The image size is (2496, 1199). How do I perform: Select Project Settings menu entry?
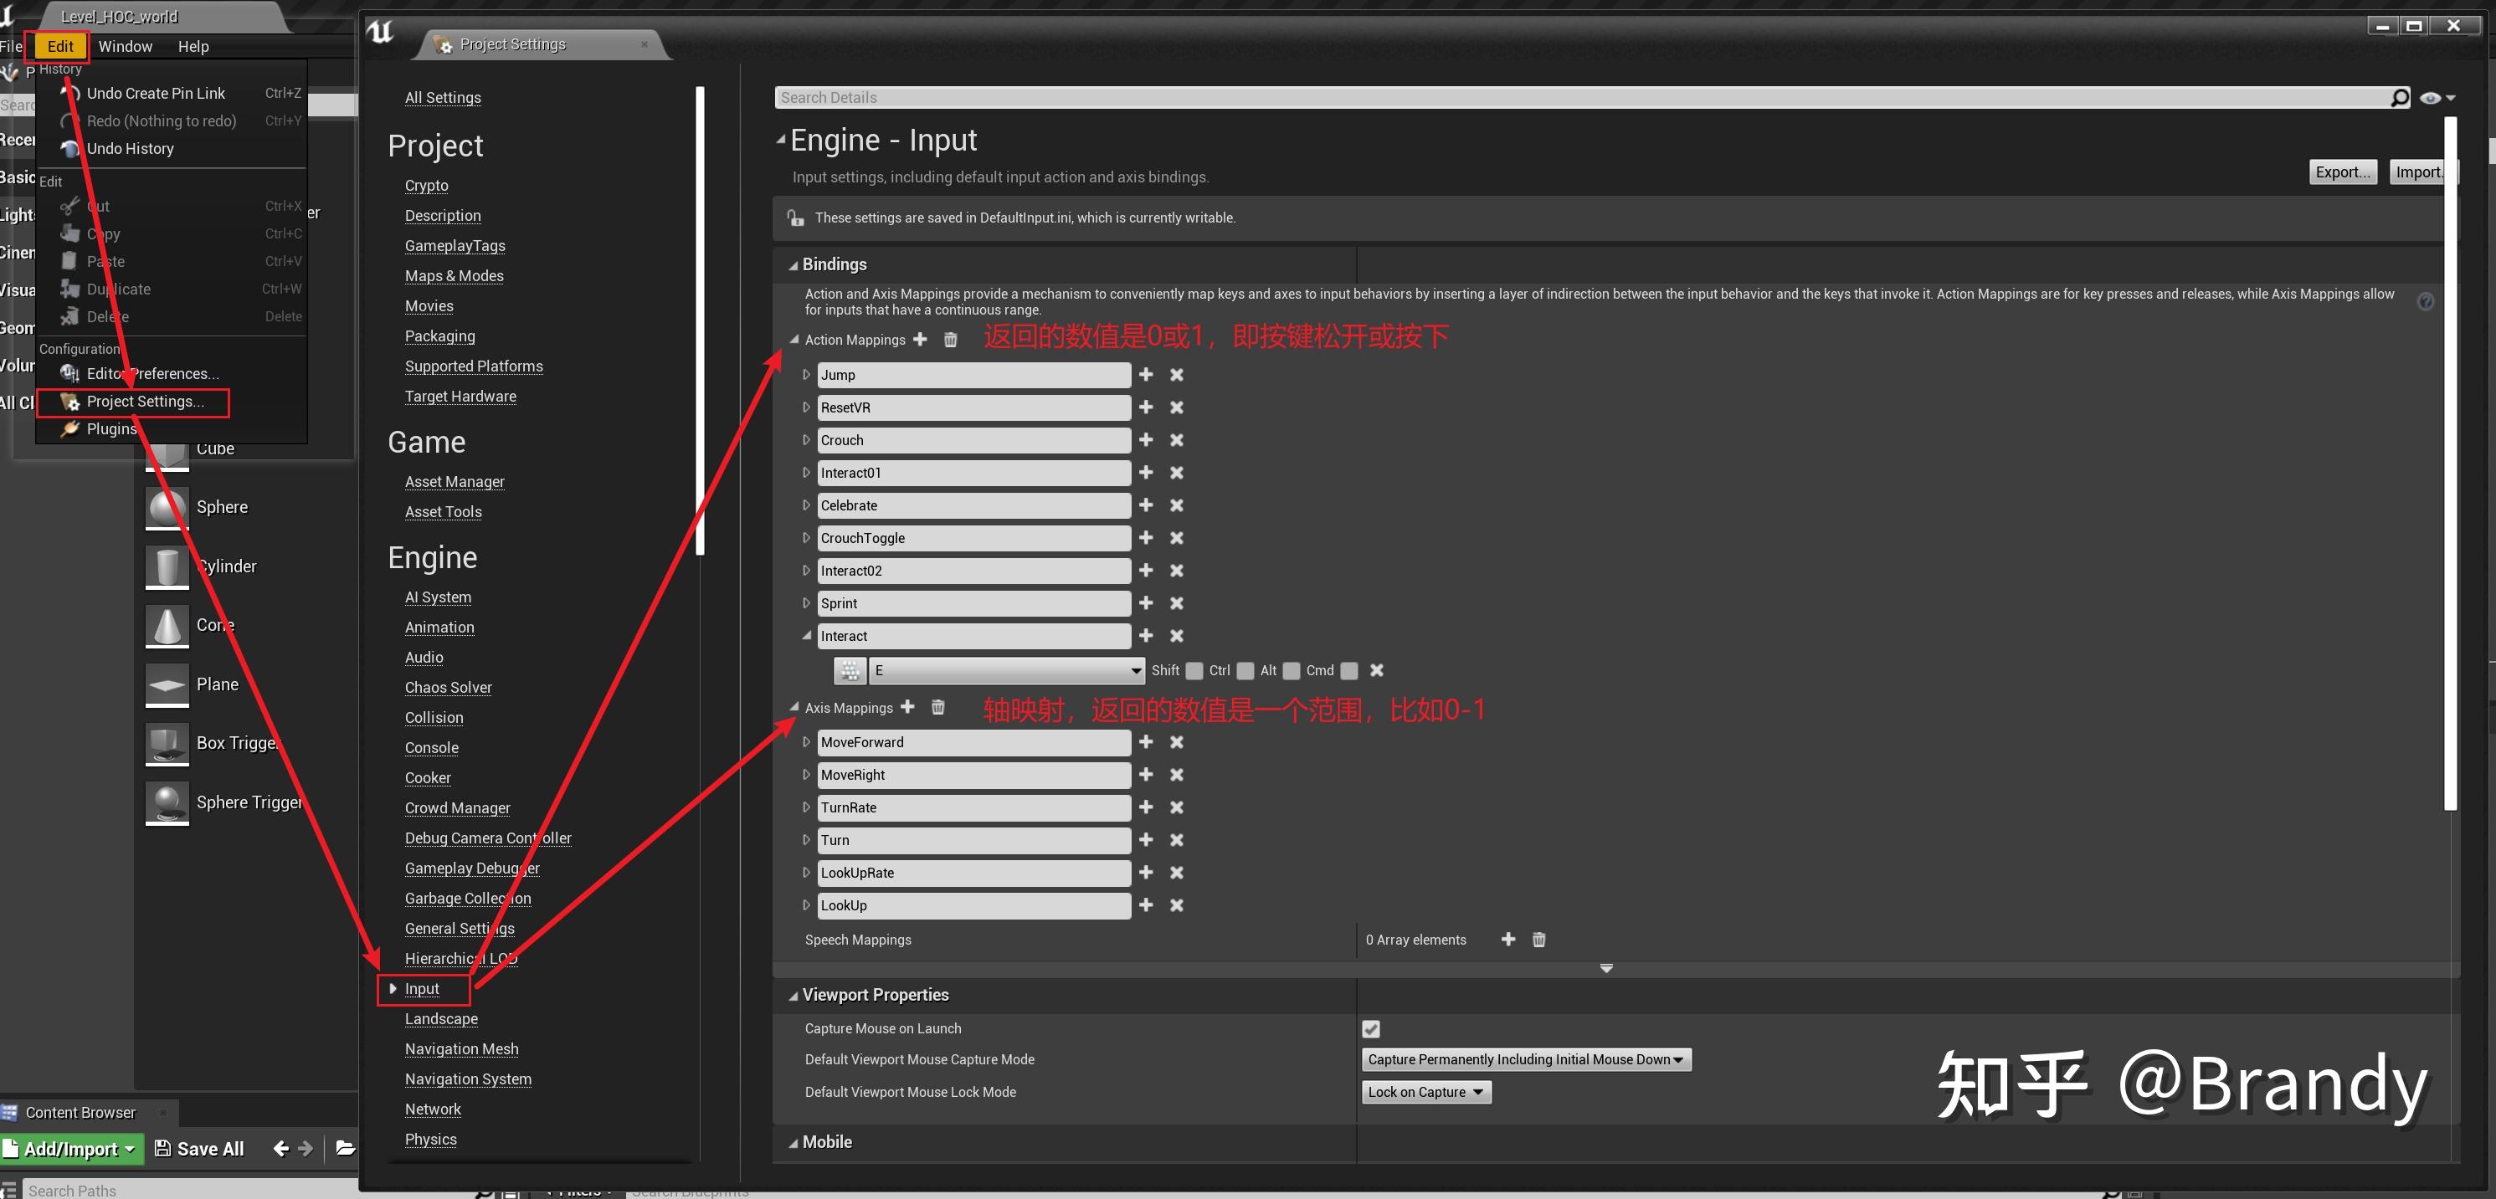[x=144, y=401]
